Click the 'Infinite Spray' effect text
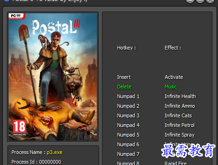This screenshot has width=218, height=165. tap(180, 135)
